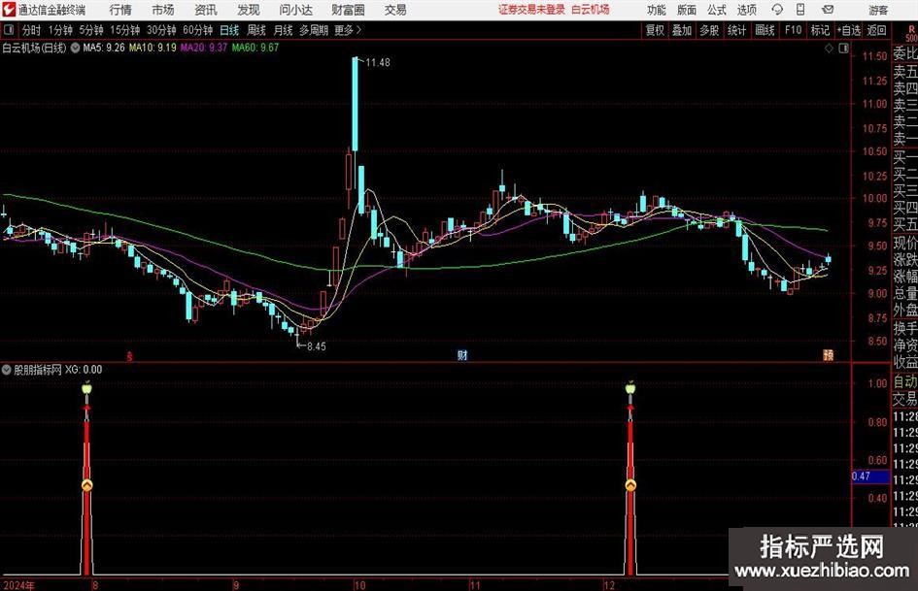Open the headset customer service icon

pos(777,10)
